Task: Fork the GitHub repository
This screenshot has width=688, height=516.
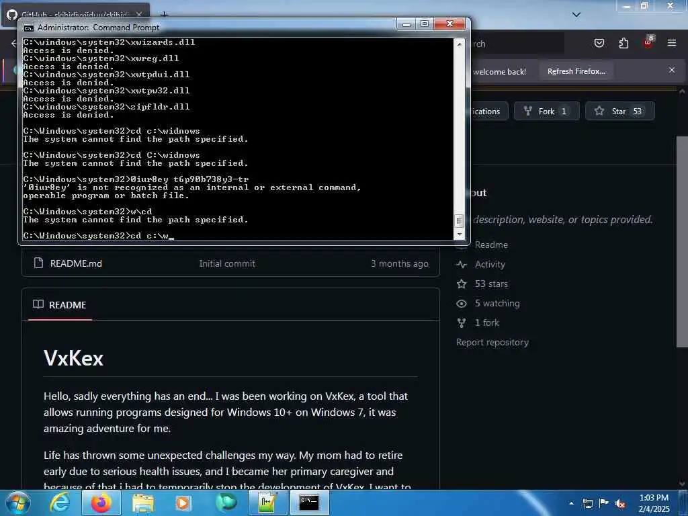Action: [x=546, y=111]
